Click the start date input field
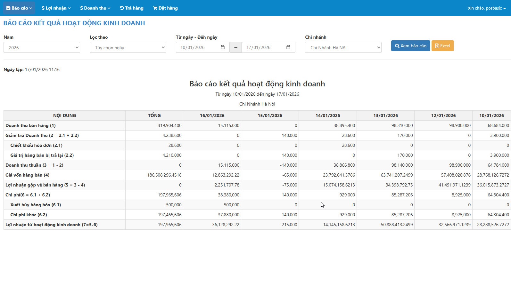 199,47
